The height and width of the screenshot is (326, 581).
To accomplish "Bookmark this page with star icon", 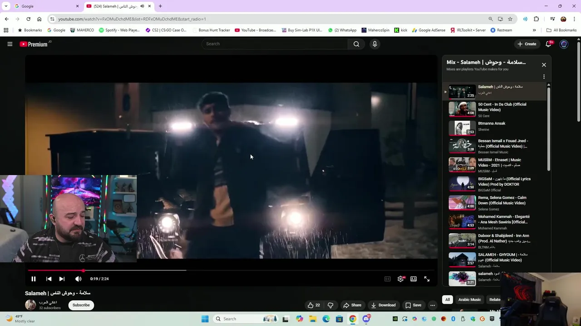I will (x=510, y=19).
